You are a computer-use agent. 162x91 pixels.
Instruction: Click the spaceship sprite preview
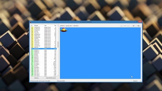(64, 30)
